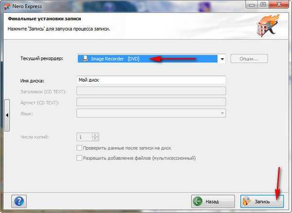Click the Имя диска: label
The width and height of the screenshot is (292, 213).
(33, 81)
